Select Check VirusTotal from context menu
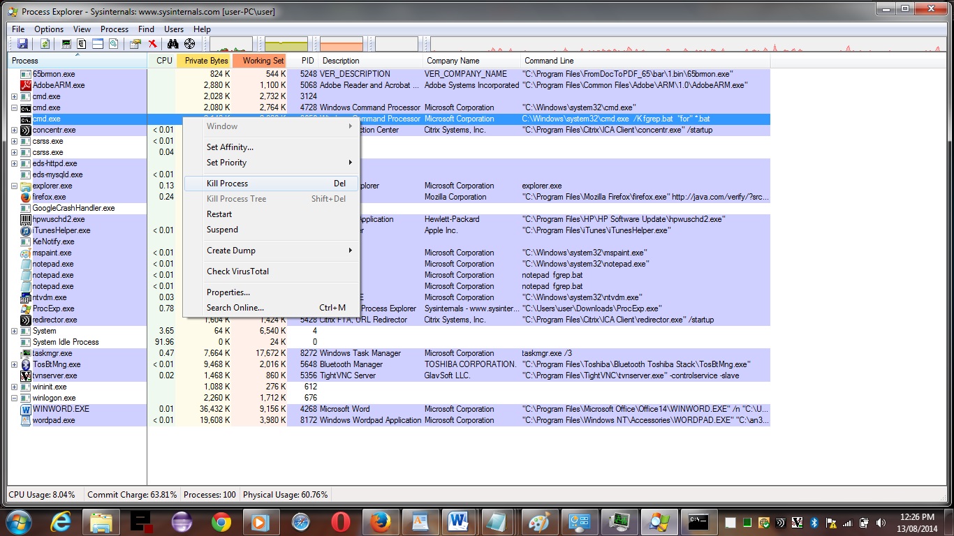 pos(237,271)
